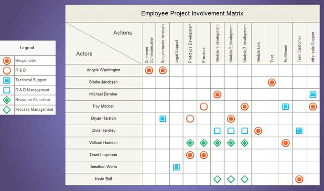324x191 pixels.
Task: Select the Troy Mitchell row name cell
Action: click(104, 106)
